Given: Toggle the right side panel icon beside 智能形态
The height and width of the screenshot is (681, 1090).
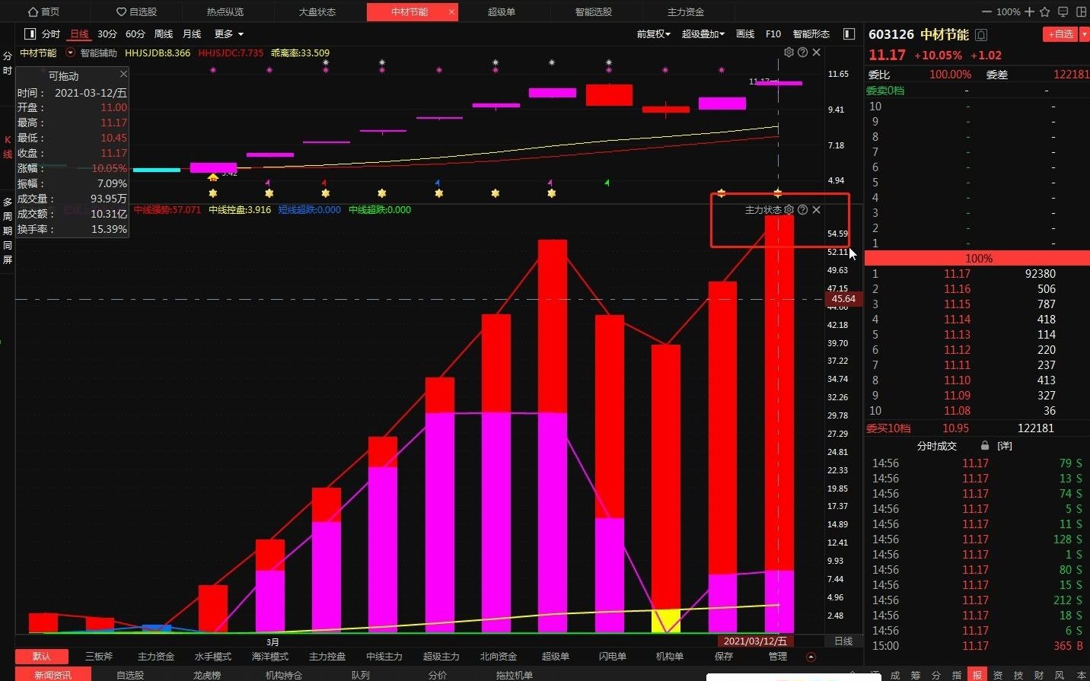Looking at the screenshot, I should [x=849, y=34].
